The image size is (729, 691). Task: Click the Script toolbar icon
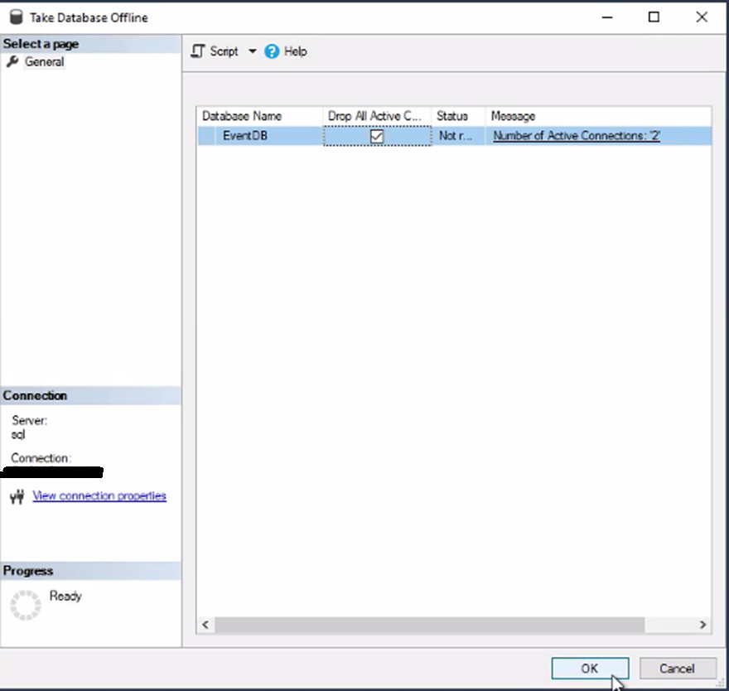point(197,51)
